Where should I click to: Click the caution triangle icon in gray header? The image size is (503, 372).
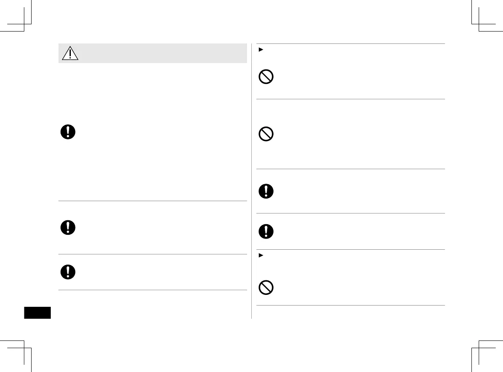[x=70, y=53]
